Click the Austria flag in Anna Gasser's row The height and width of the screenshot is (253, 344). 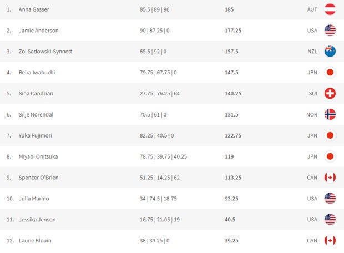330,9
